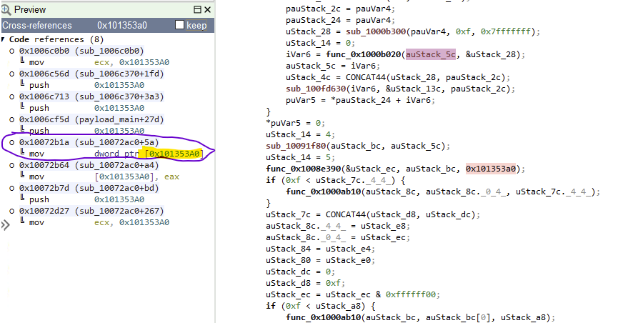633x323 pixels.
Task: Click the uStack_80 = uStack_e0 line
Action: (321, 260)
